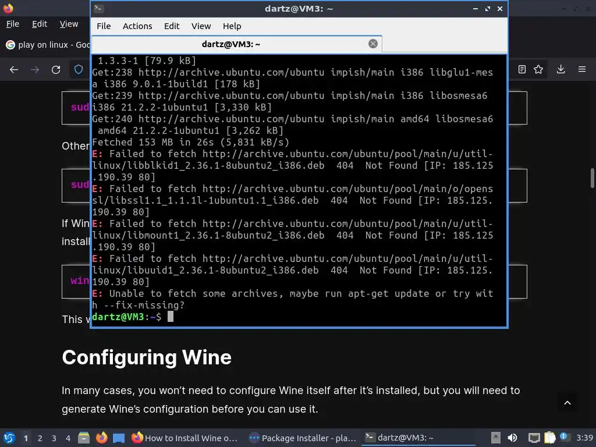This screenshot has height=447, width=596.
Task: Go forward in Firefox
Action: tap(35, 70)
